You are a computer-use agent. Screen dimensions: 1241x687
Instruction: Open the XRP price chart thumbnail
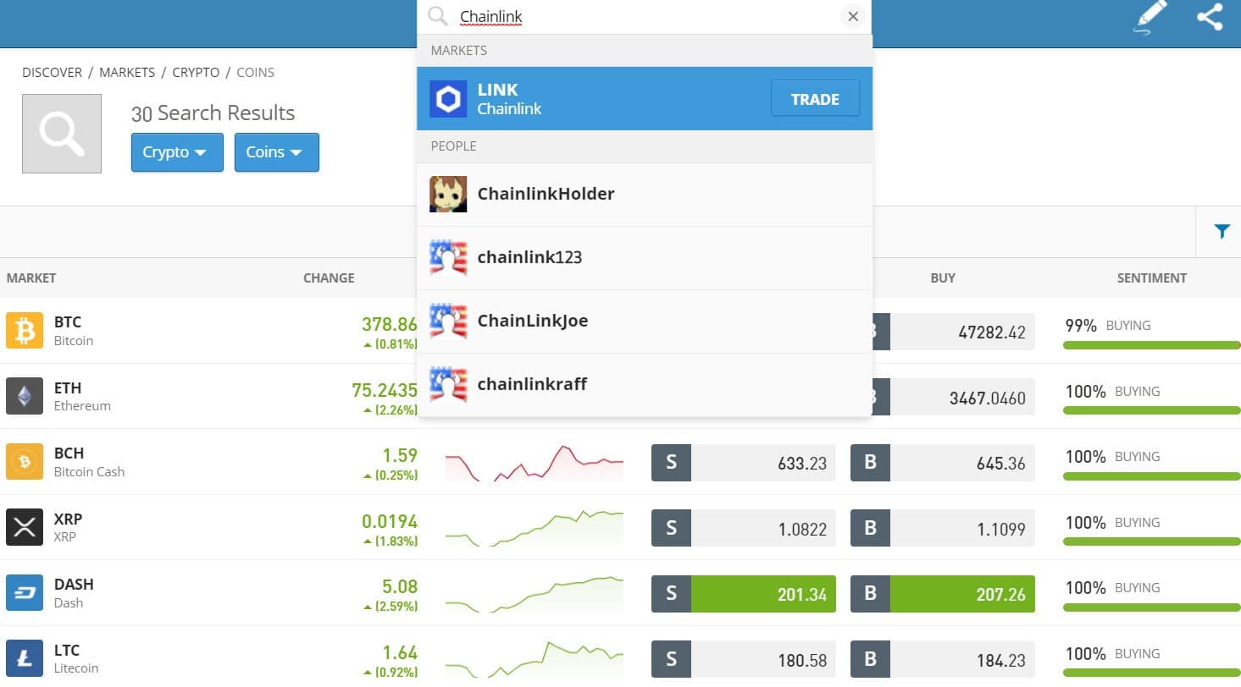pos(535,529)
